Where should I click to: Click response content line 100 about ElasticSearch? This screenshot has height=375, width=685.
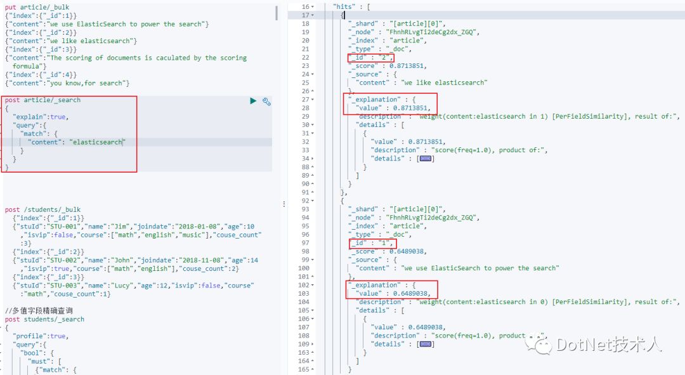(x=457, y=268)
